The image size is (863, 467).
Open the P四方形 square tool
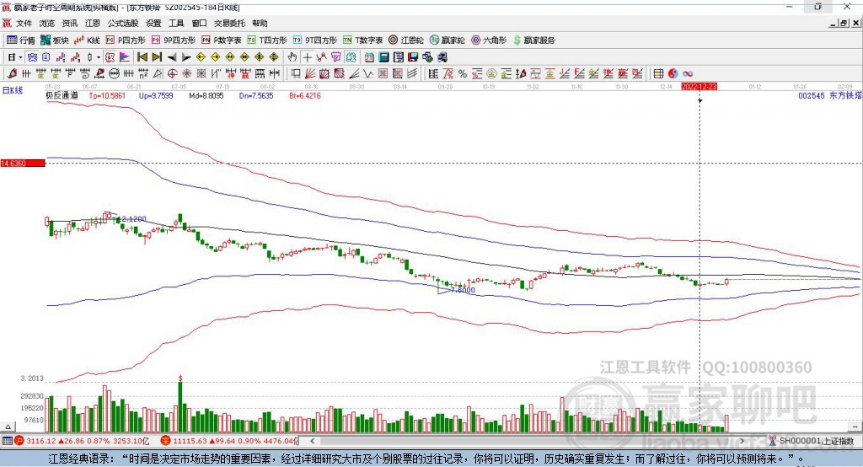click(x=126, y=40)
